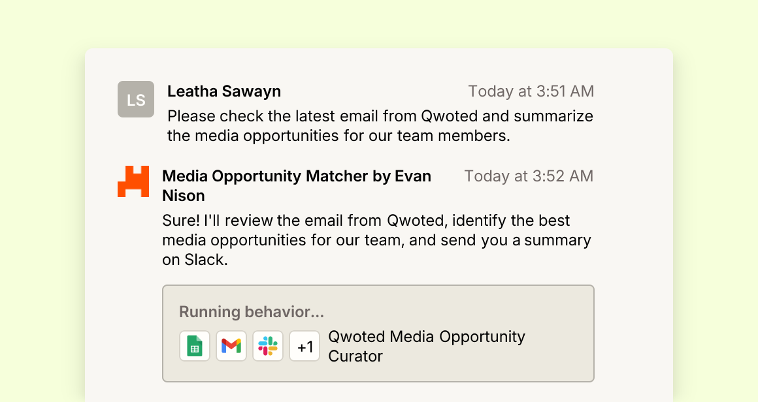The height and width of the screenshot is (402, 758).
Task: Click the word Slack in agent reply
Action: 205,260
